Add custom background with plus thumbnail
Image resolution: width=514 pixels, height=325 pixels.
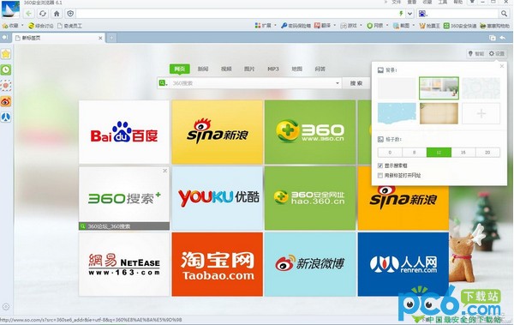point(481,113)
